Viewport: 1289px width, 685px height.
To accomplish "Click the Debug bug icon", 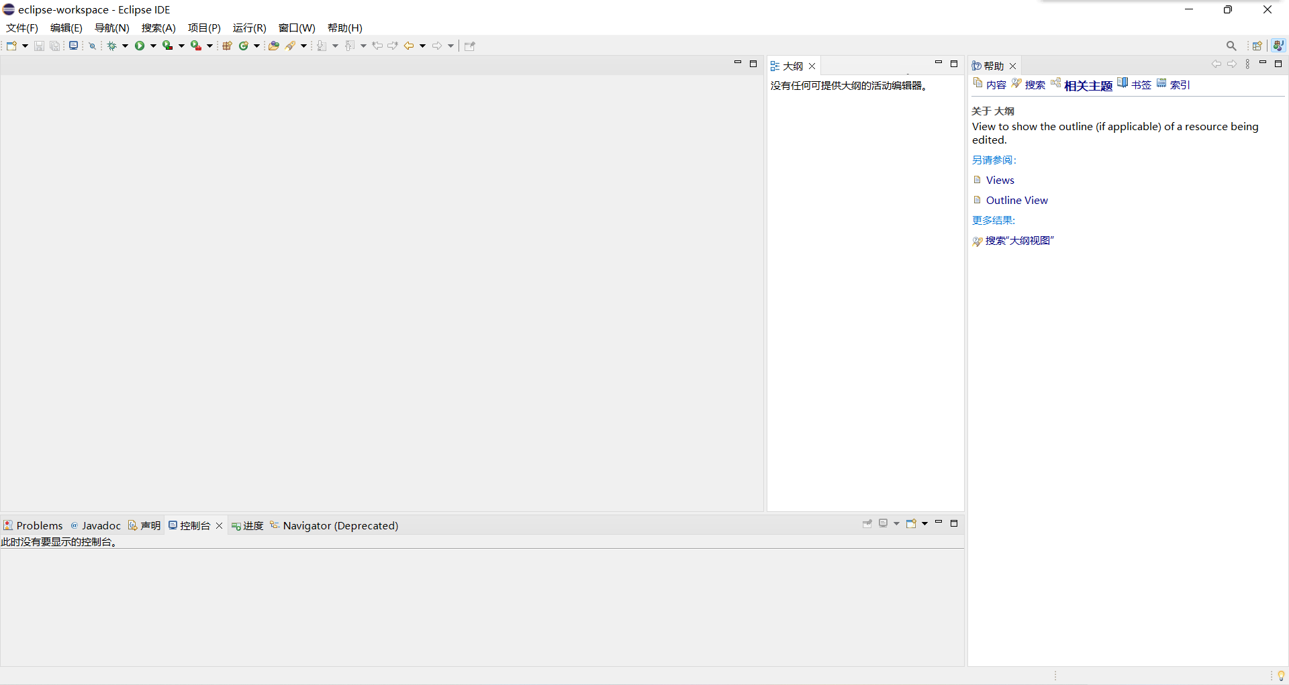I will pos(112,46).
